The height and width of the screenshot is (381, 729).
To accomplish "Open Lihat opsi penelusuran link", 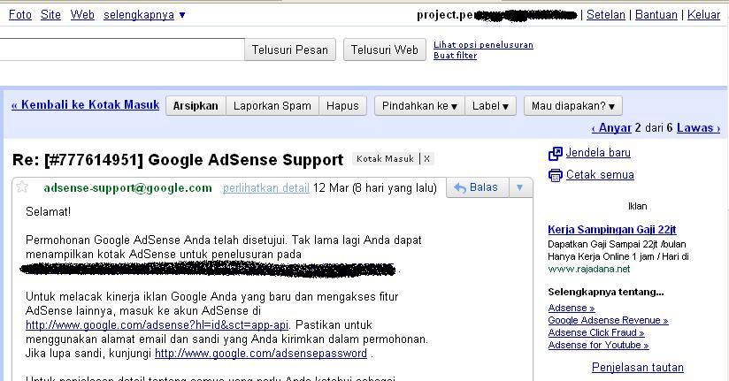I will click(483, 45).
